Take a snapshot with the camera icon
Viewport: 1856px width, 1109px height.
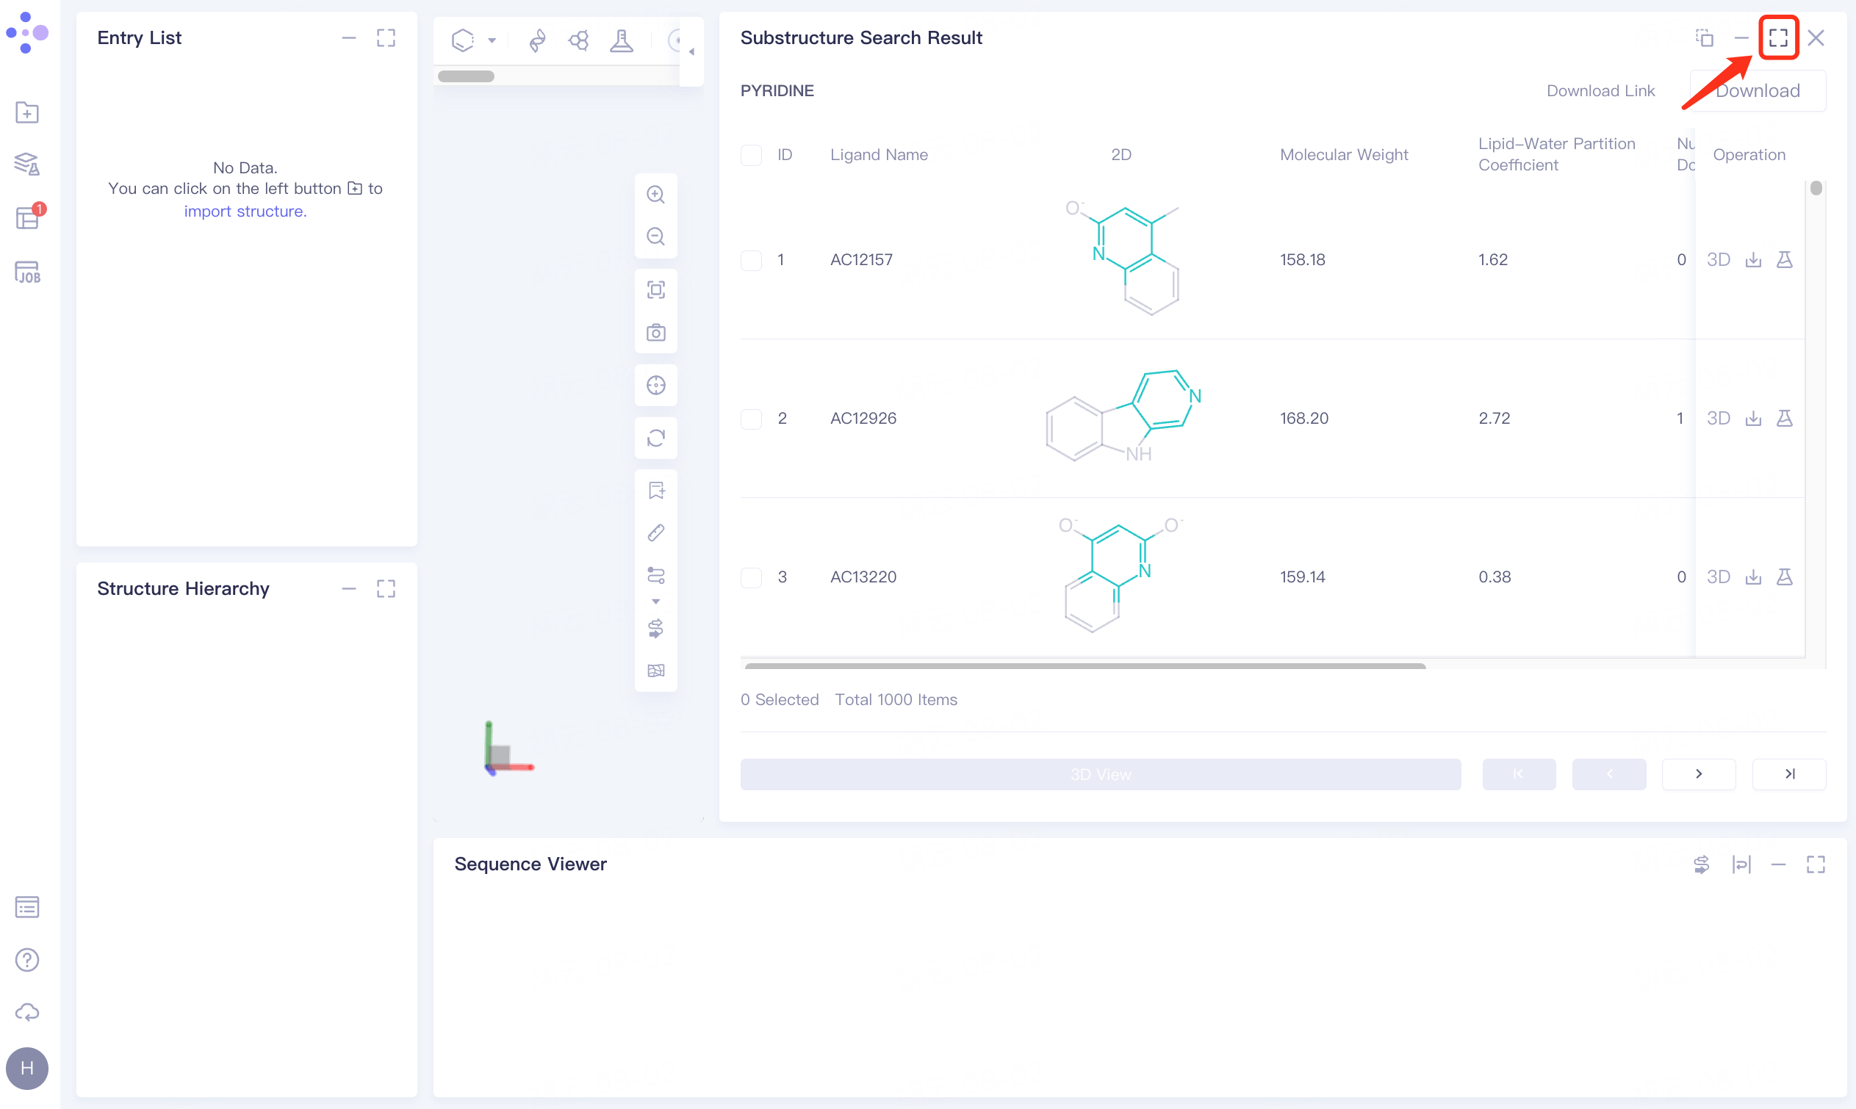655,333
